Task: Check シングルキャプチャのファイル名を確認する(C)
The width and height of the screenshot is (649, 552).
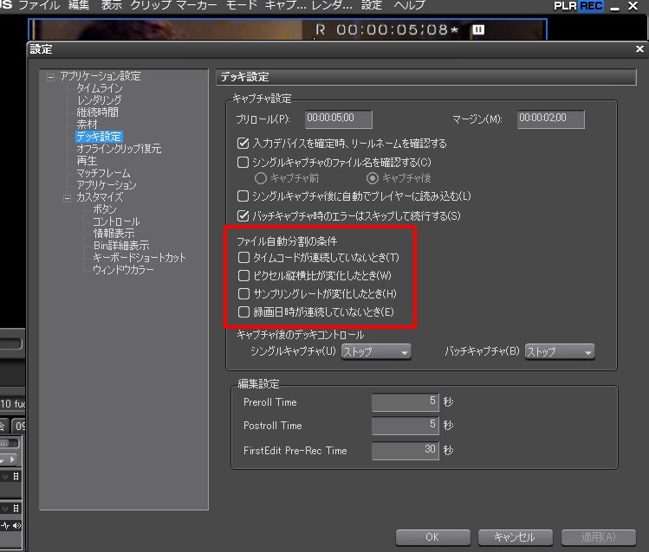Action: pos(243,162)
